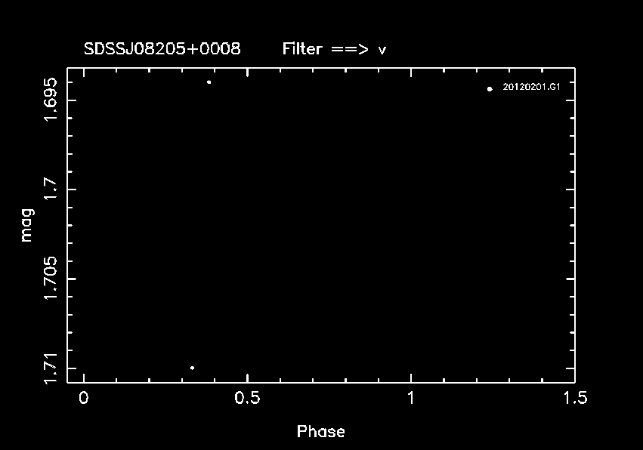Click the Phase x-axis label

321,432
